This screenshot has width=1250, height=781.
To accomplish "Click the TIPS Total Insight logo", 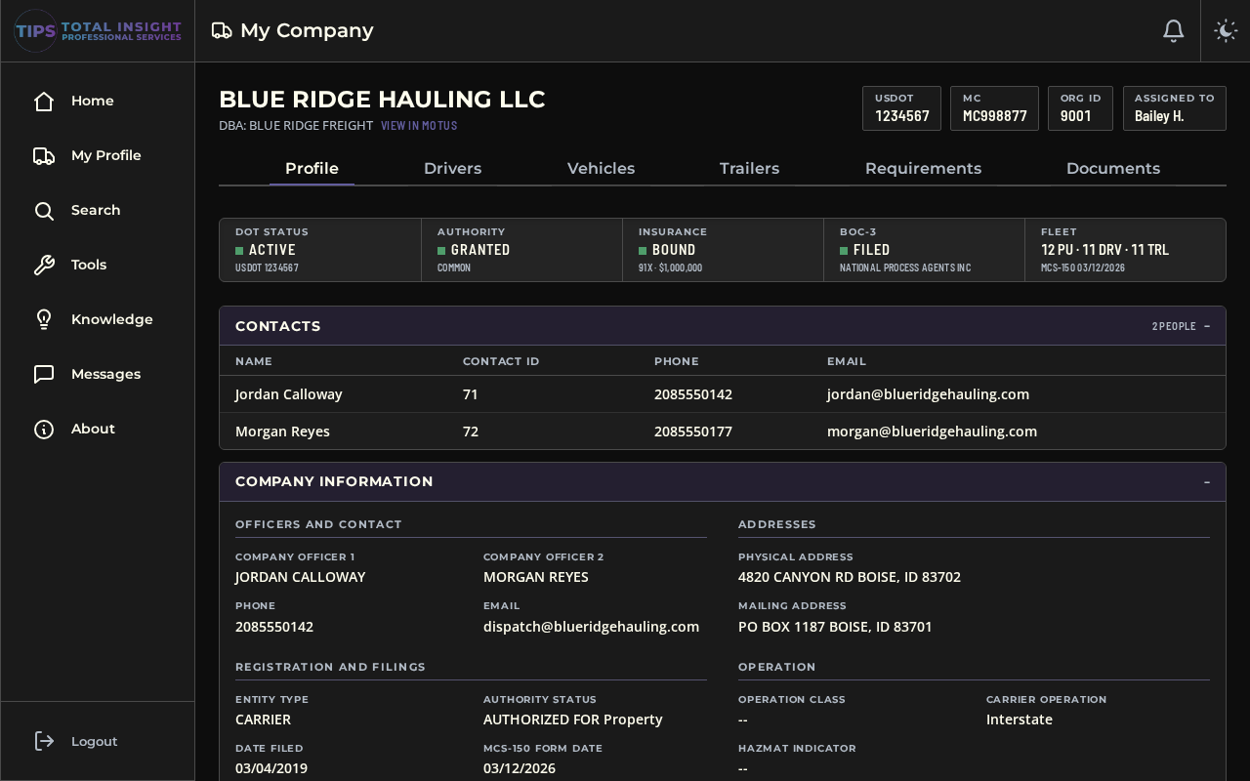I will pos(98,30).
